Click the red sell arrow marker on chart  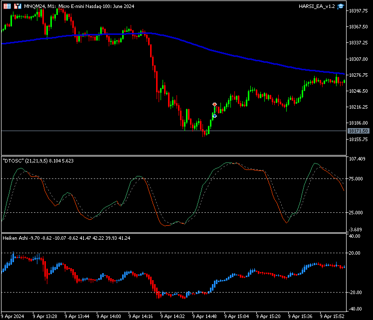[214, 105]
